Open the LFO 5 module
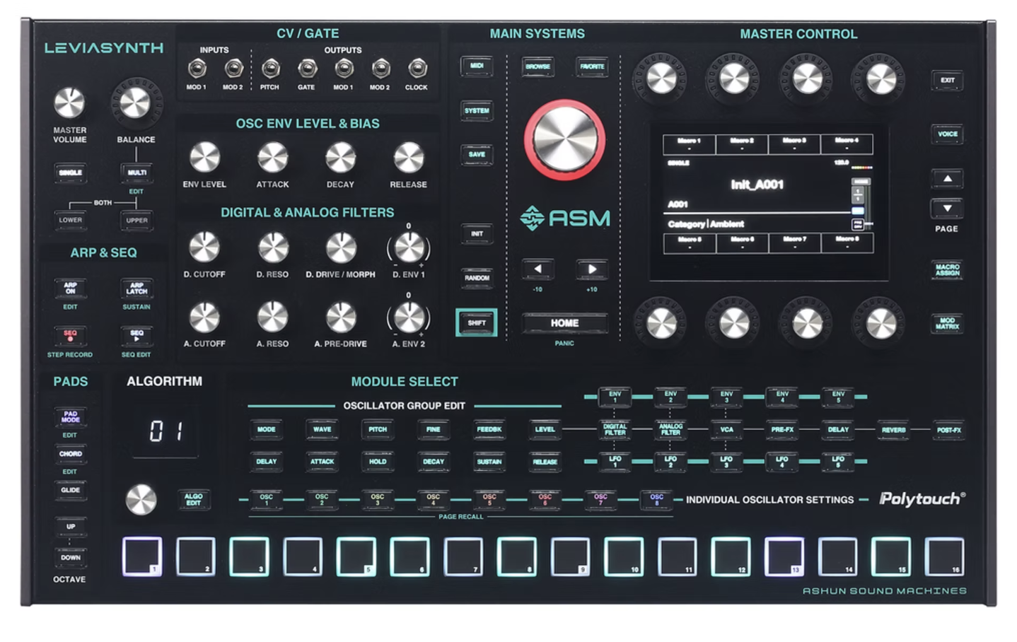This screenshot has width=1017, height=642. point(838,461)
